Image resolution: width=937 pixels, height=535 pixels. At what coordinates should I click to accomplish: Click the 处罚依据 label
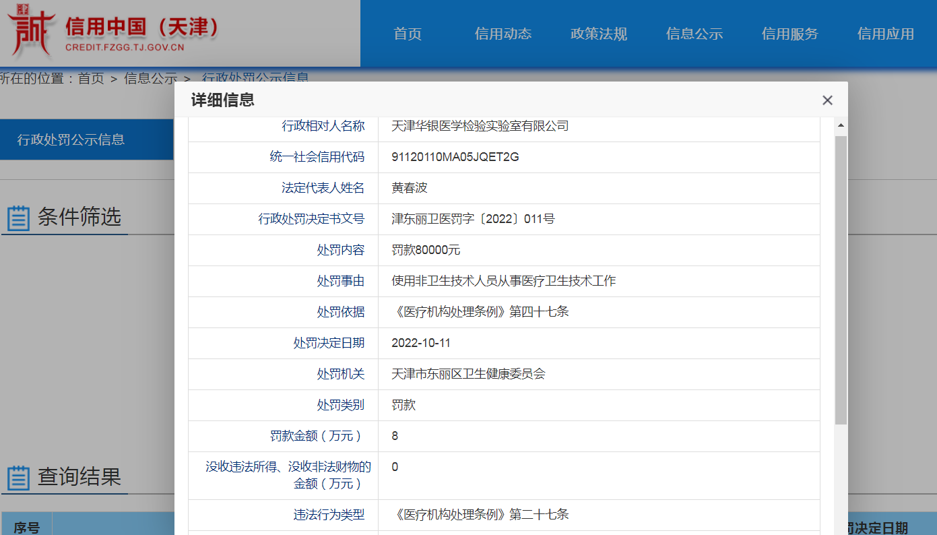pyautogui.click(x=341, y=312)
